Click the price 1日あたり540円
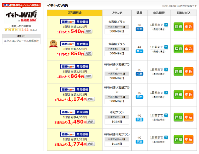 coord(70,31)
